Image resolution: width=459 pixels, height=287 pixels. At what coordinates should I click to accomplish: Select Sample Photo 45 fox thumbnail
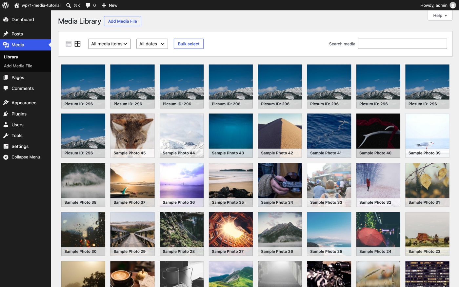(132, 135)
